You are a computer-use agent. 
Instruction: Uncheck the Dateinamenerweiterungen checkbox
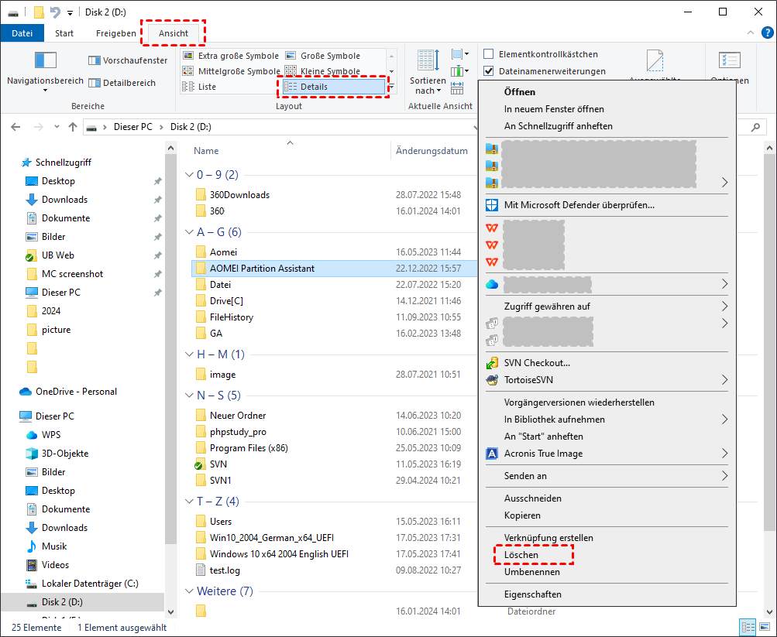489,70
